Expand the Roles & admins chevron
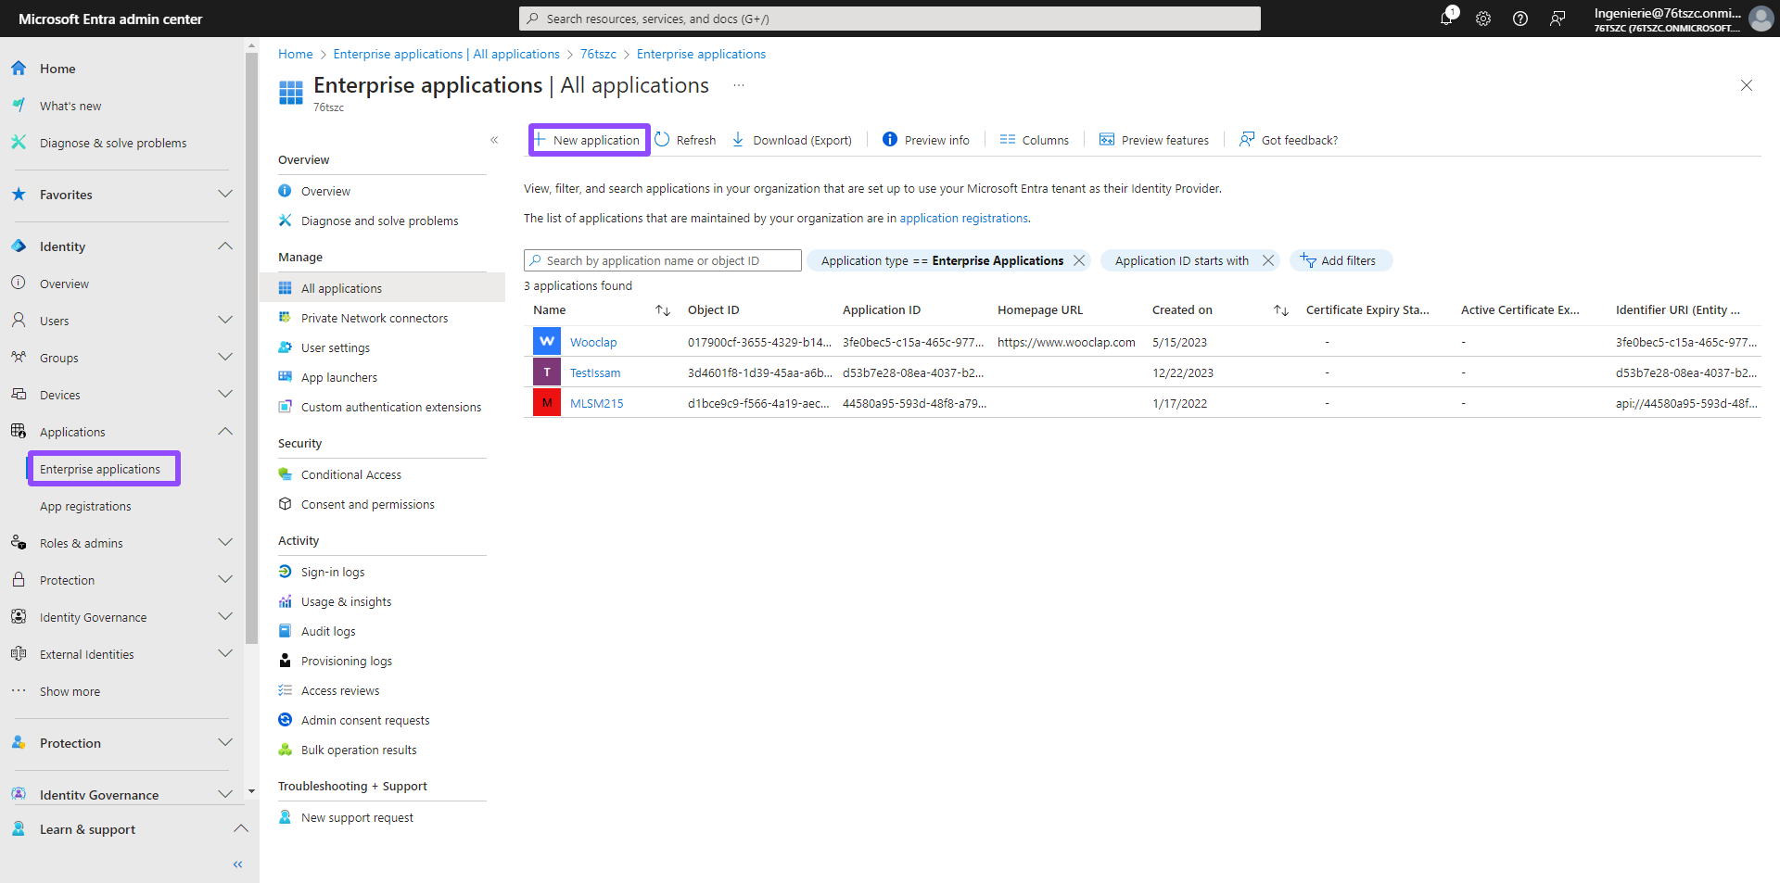The height and width of the screenshot is (883, 1780). pyautogui.click(x=225, y=543)
